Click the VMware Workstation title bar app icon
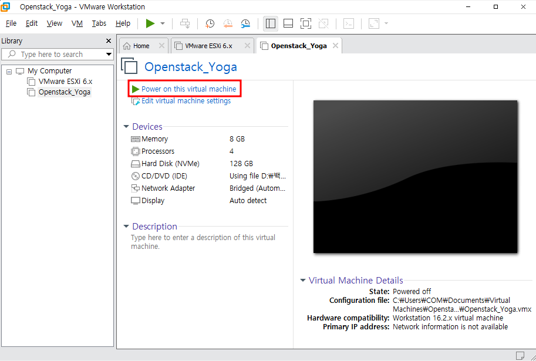 (5, 6)
